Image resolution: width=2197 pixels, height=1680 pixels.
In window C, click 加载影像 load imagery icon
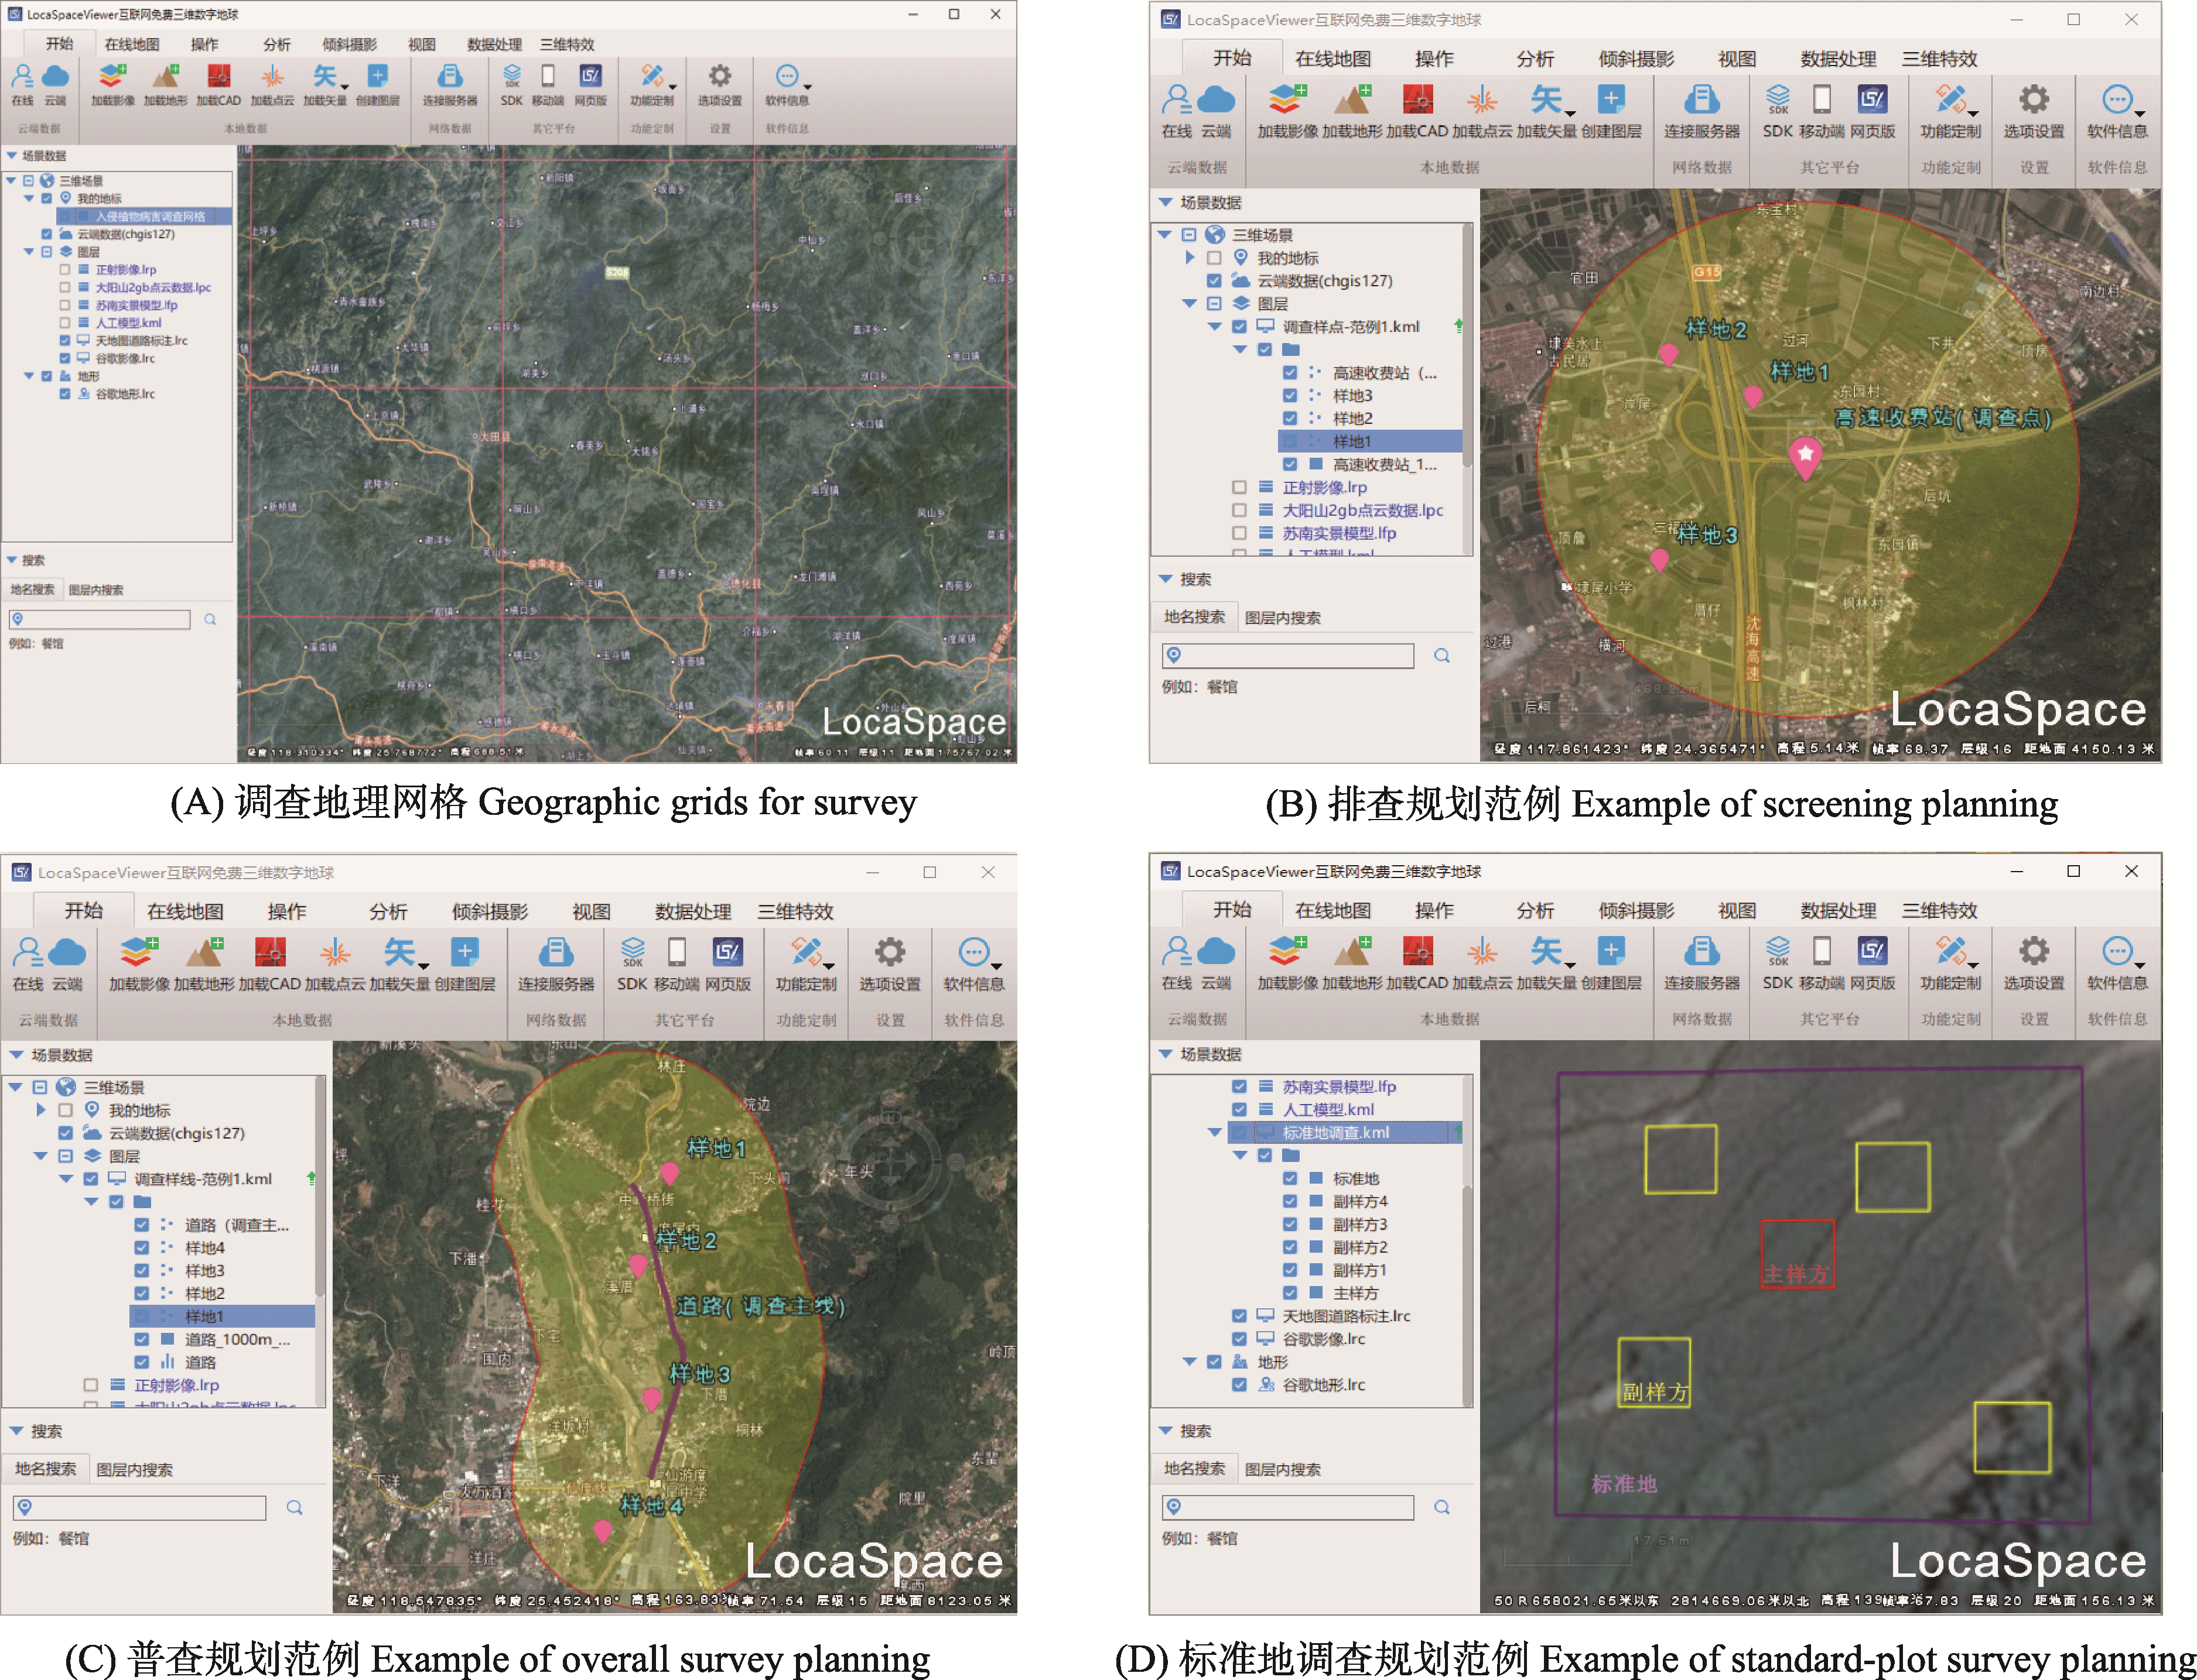tap(138, 952)
